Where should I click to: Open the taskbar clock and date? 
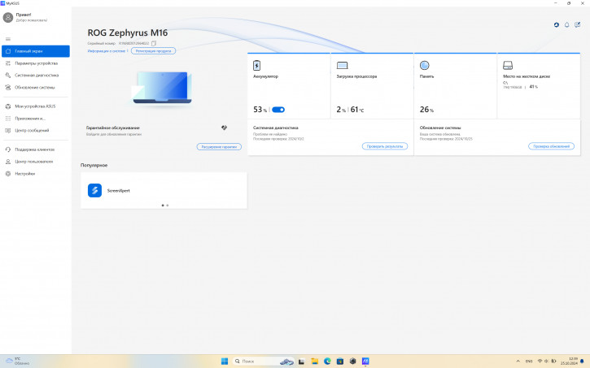570,362
